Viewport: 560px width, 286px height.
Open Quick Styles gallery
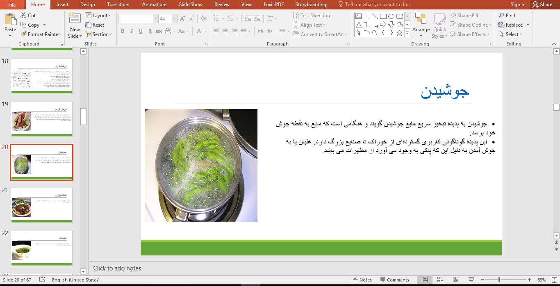tap(439, 25)
